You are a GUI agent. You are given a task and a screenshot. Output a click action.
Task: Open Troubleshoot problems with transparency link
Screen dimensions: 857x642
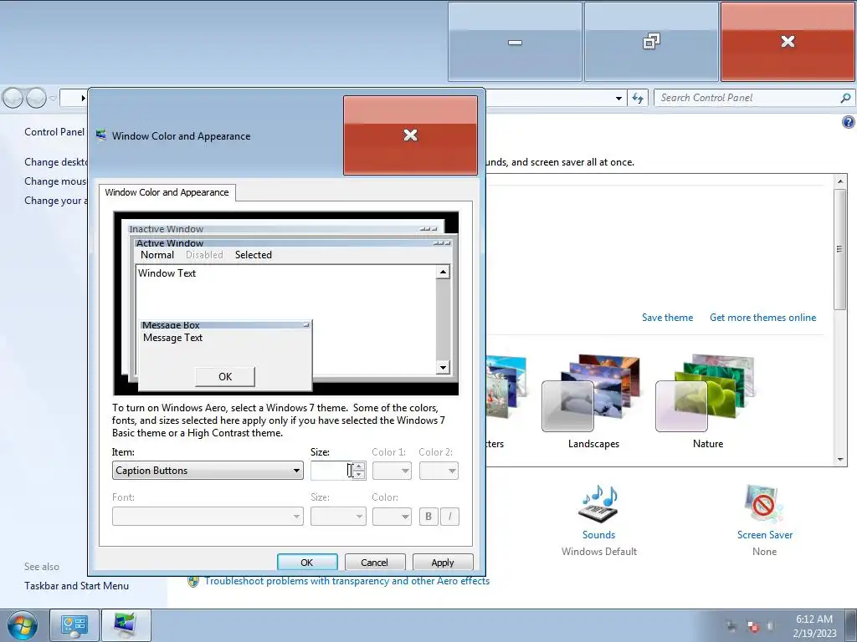(x=347, y=581)
